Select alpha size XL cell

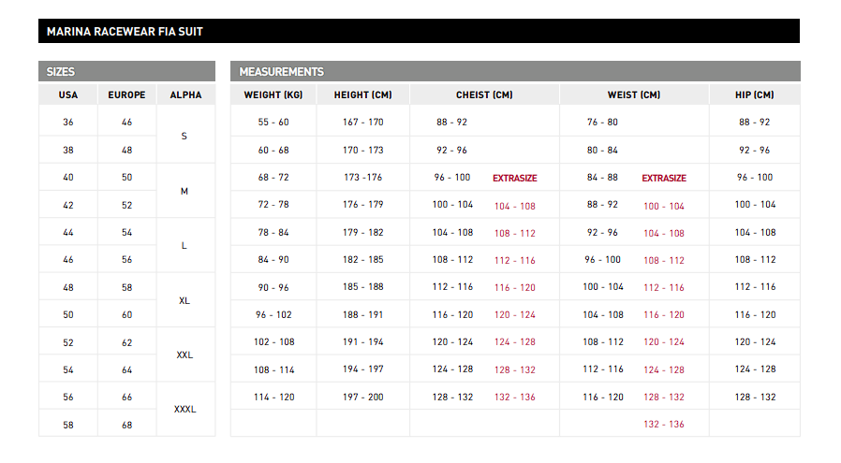184,300
